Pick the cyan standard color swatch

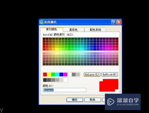pyautogui.click(x=57, y=74)
